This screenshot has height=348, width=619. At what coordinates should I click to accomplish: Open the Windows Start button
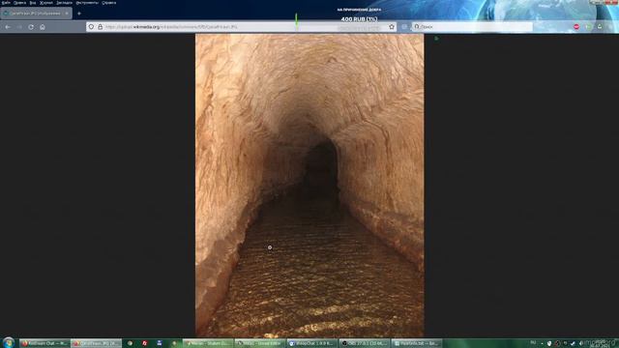(x=8, y=342)
